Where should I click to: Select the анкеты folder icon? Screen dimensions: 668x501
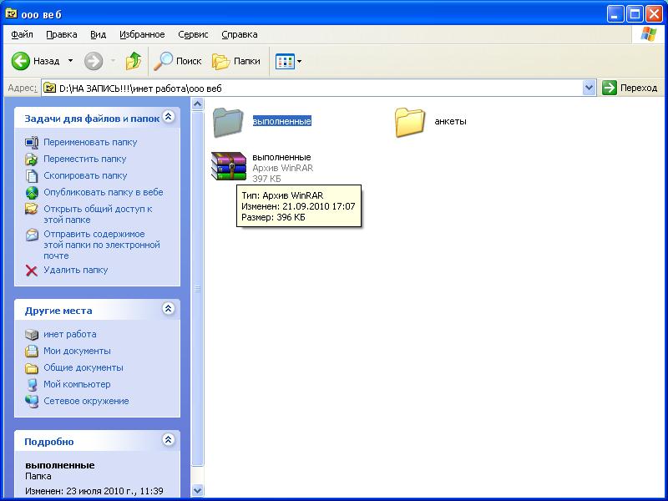click(x=409, y=122)
